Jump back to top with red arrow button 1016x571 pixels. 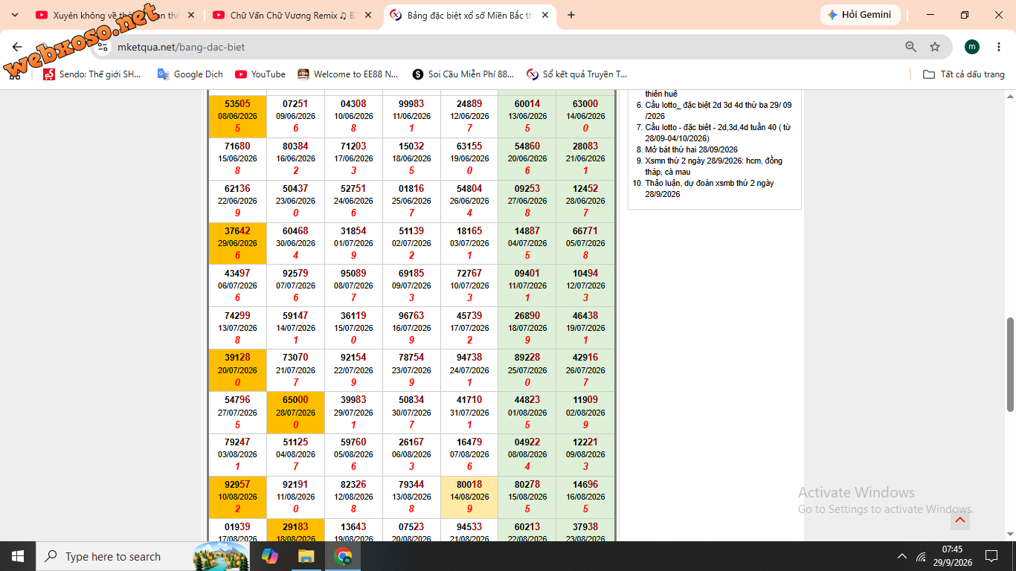pos(960,520)
